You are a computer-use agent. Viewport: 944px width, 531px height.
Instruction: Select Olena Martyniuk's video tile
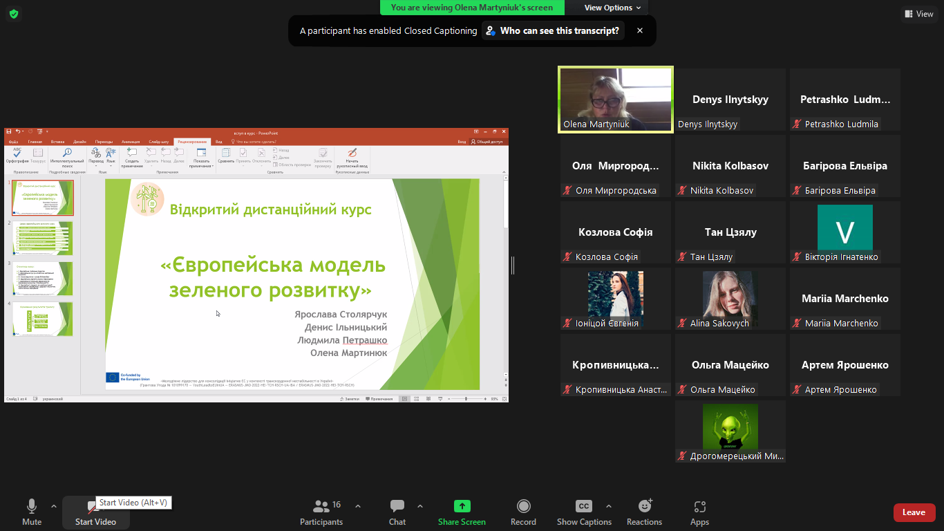(x=615, y=100)
